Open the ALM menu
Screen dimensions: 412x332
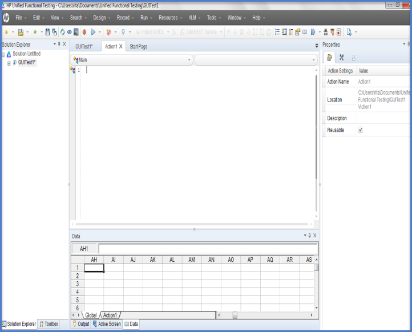[192, 18]
